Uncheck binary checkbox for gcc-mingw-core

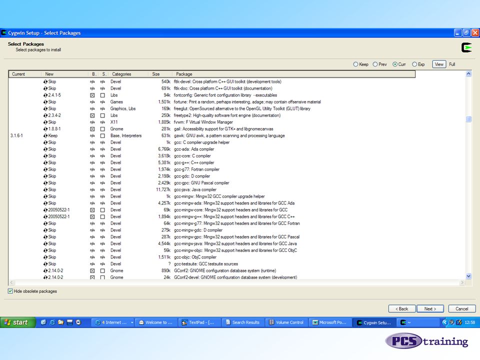pyautogui.click(x=92, y=210)
